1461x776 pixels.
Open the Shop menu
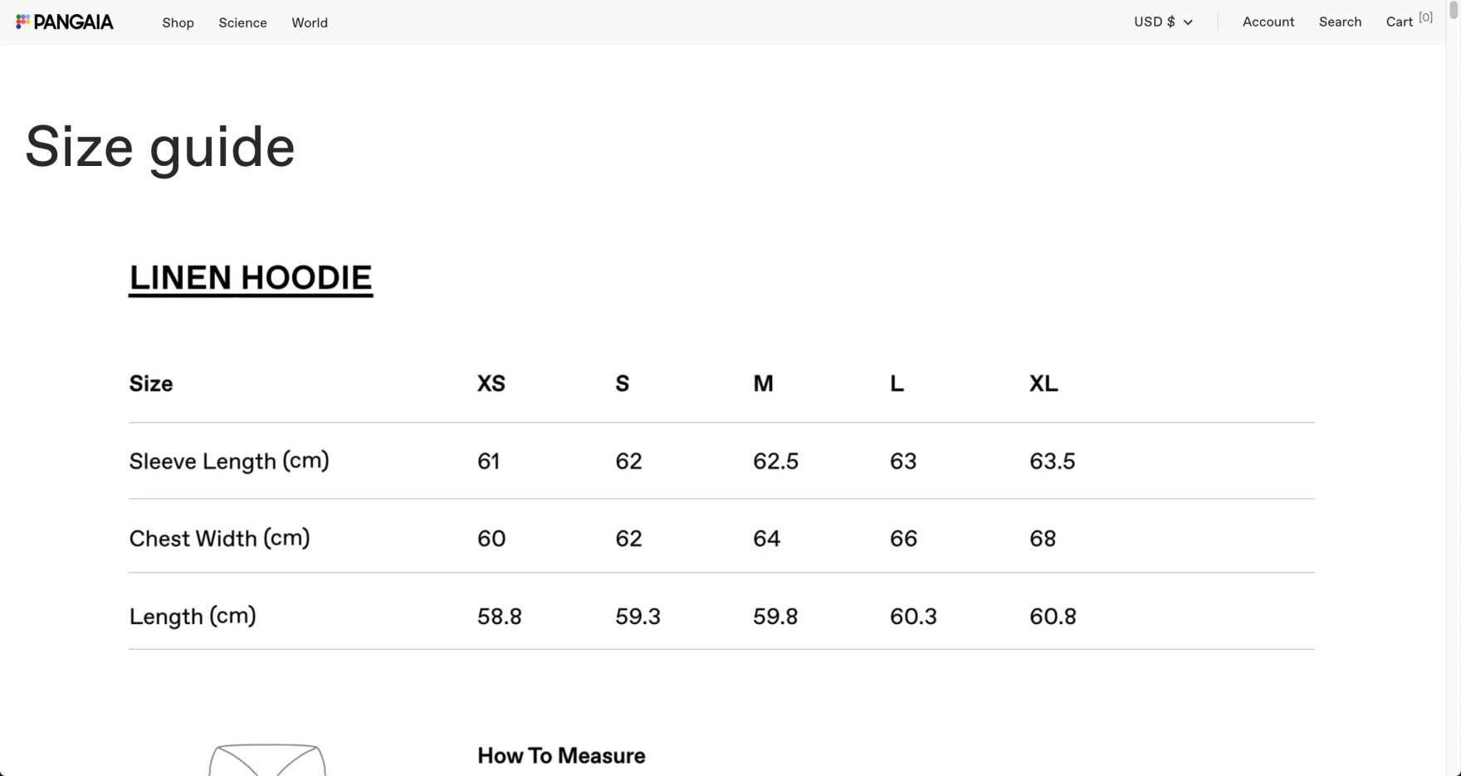[x=178, y=22]
